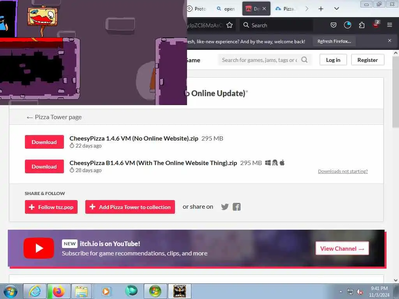Image resolution: width=399 pixels, height=299 pixels.
Task: Click 'itch.io is on YouTube!' banner text
Action: click(110, 244)
